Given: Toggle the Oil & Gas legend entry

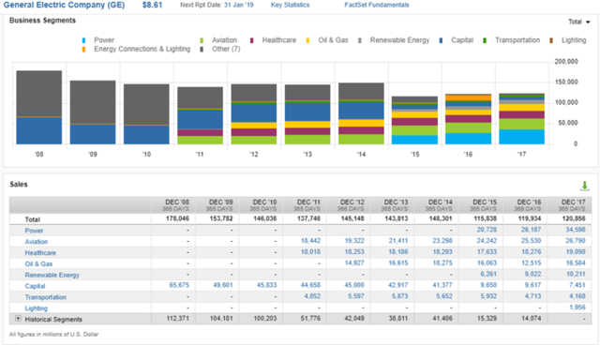Looking at the screenshot, I should tap(307, 40).
